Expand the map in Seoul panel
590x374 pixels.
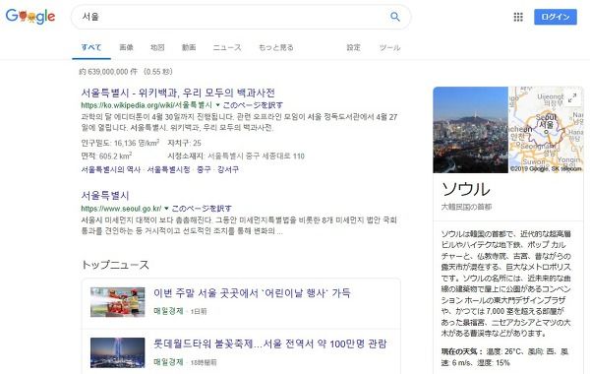click(572, 97)
